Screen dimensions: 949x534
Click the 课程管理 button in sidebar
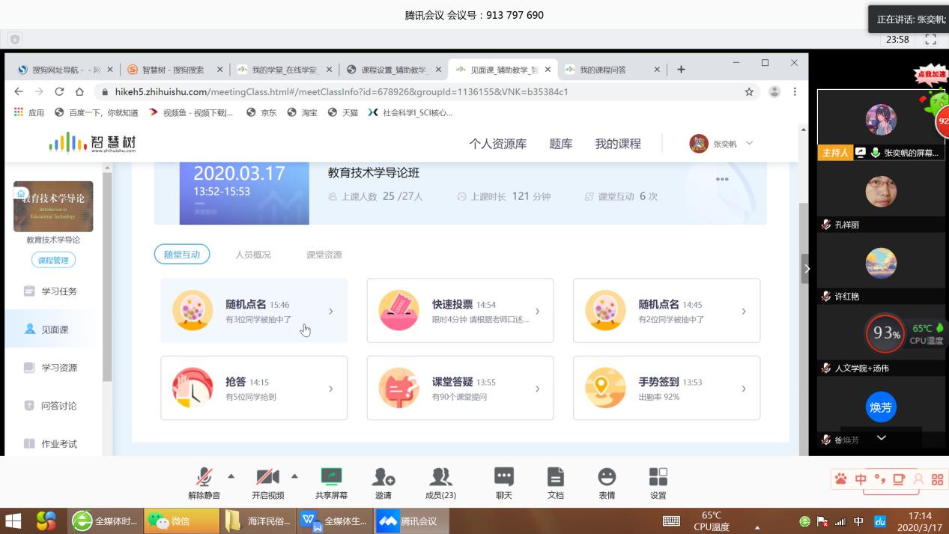[x=53, y=261]
